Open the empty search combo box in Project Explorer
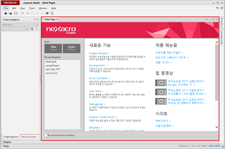Image resolution: width=225 pixels, height=149 pixels. 15,29
